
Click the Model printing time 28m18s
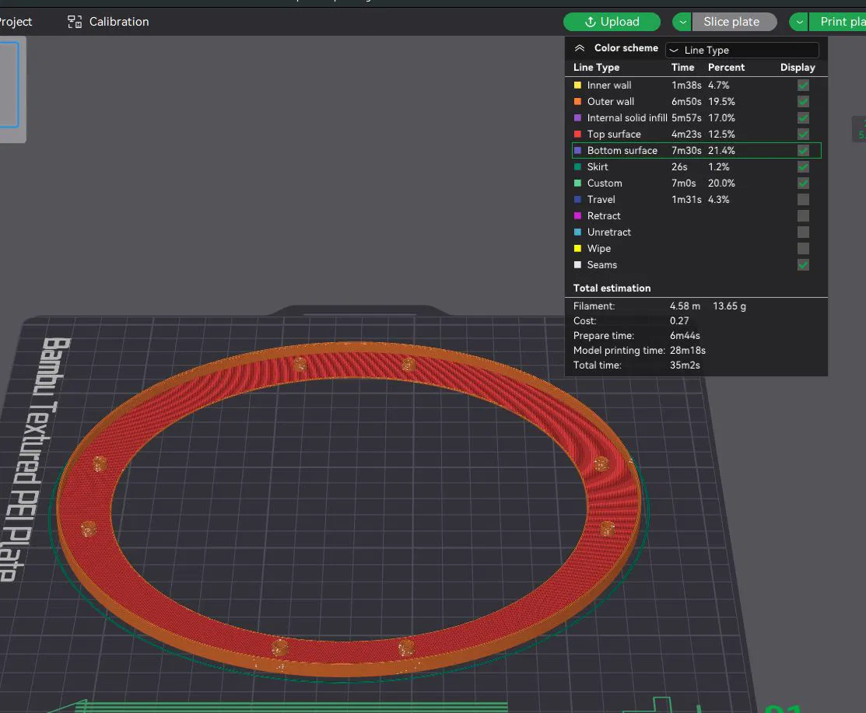pyautogui.click(x=688, y=351)
